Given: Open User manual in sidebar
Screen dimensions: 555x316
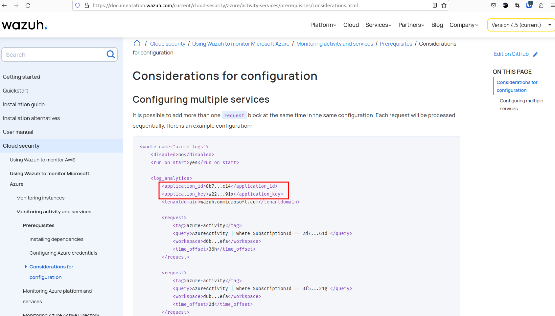Looking at the screenshot, I should (x=18, y=132).
